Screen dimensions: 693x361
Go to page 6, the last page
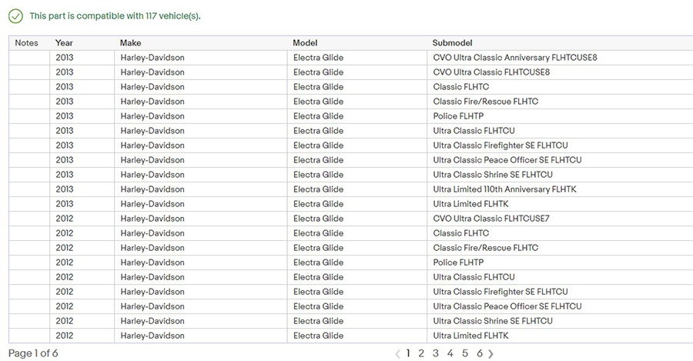pos(480,353)
